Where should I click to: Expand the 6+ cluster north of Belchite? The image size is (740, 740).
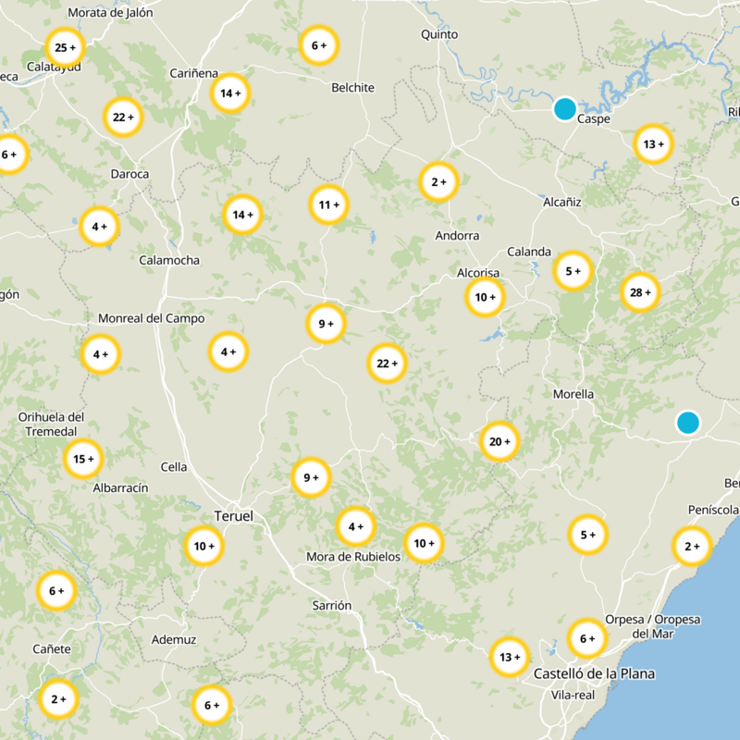tap(319, 45)
